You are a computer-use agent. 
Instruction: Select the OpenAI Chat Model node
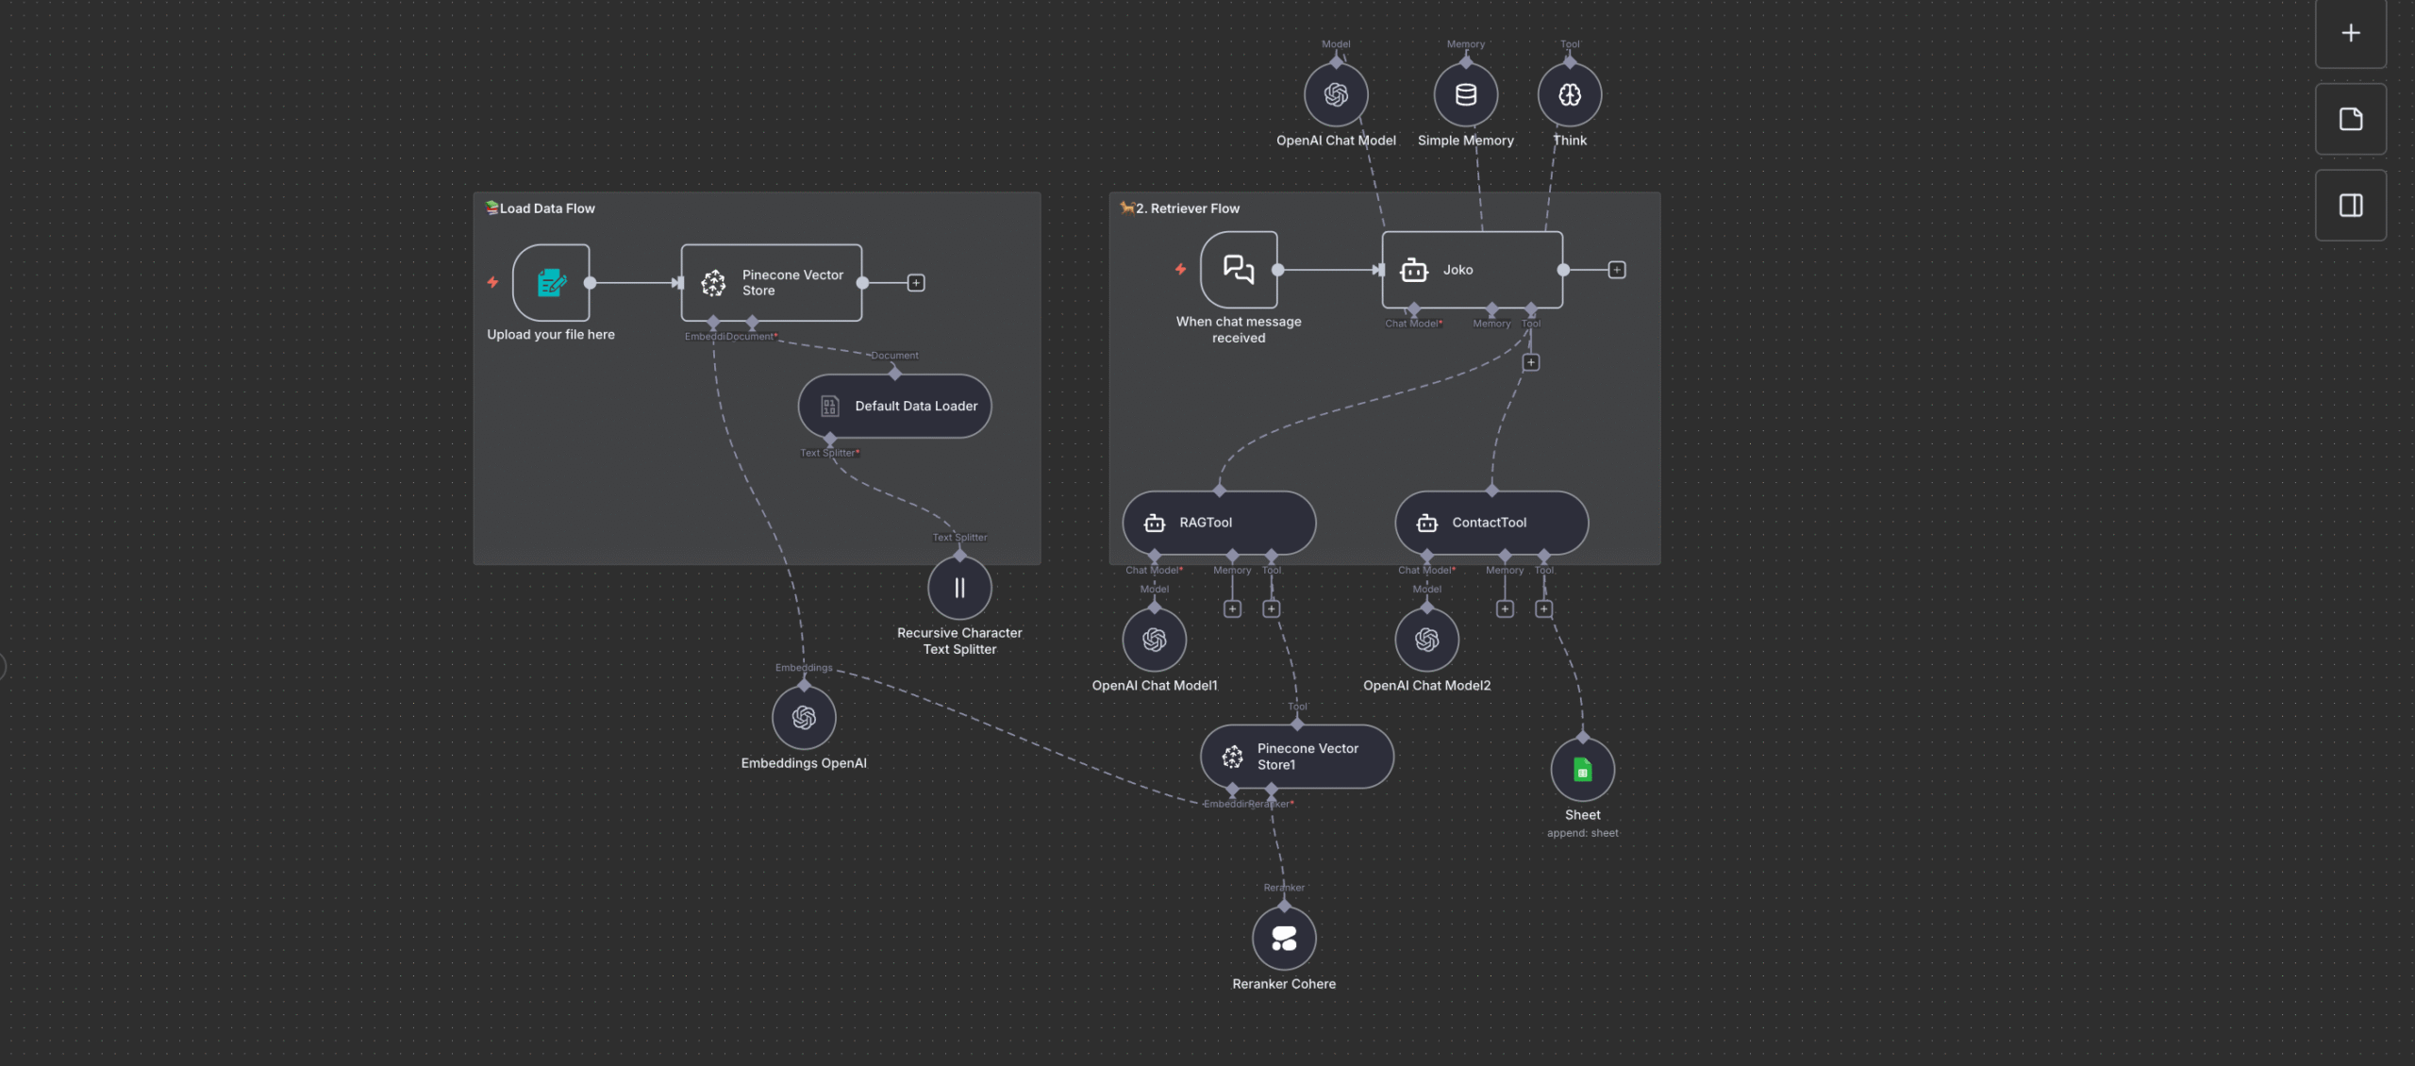click(1336, 94)
